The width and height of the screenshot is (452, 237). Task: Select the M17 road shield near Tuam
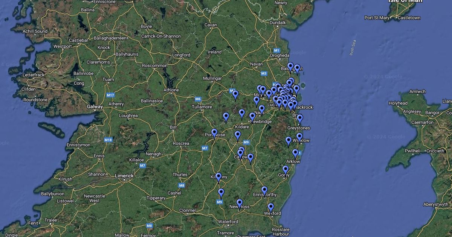(110, 95)
